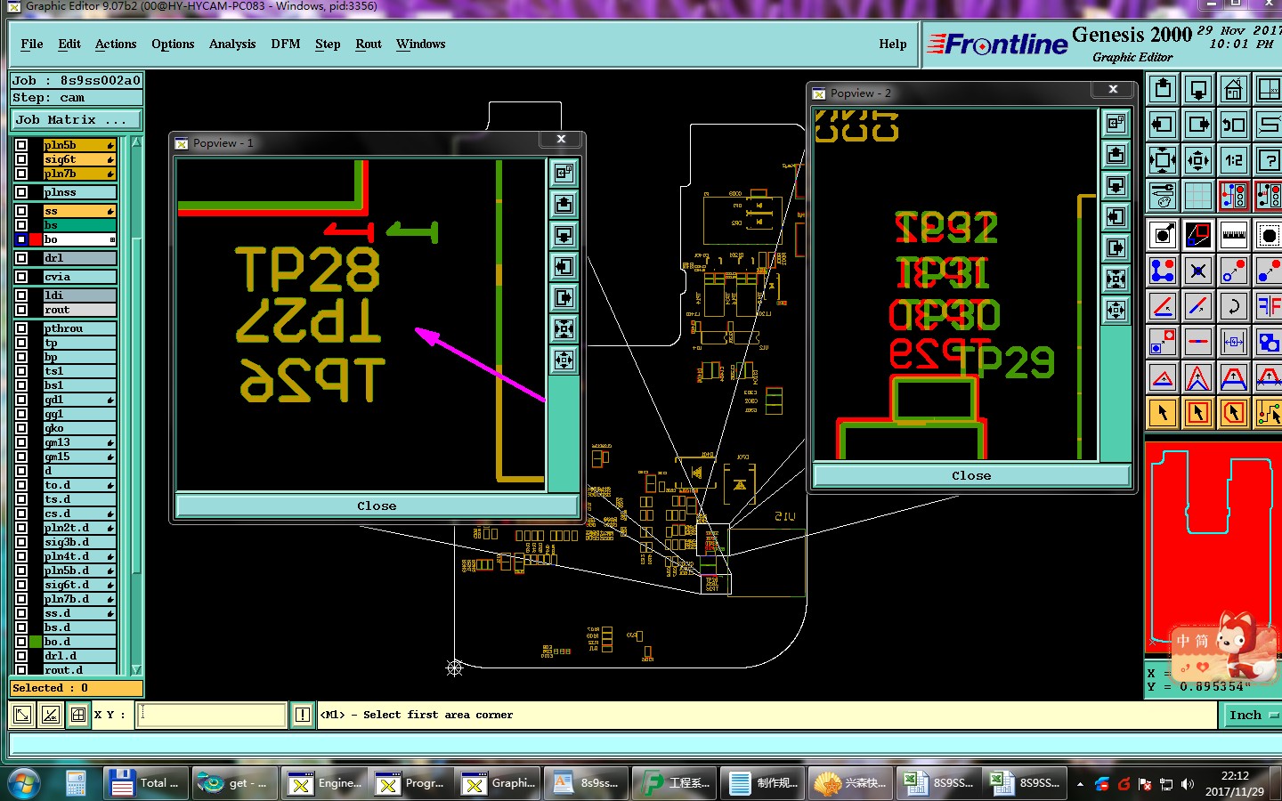Click the Windows Start button
Viewport: 1282px width, 801px height.
click(24, 783)
